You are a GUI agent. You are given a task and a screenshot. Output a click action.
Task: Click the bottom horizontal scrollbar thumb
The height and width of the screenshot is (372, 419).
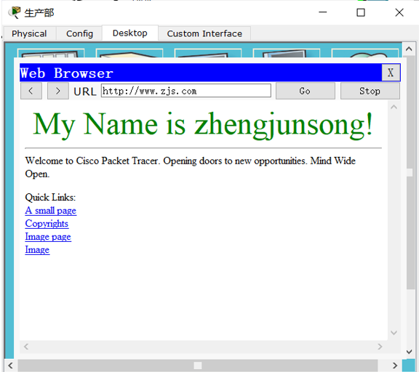tap(198, 365)
